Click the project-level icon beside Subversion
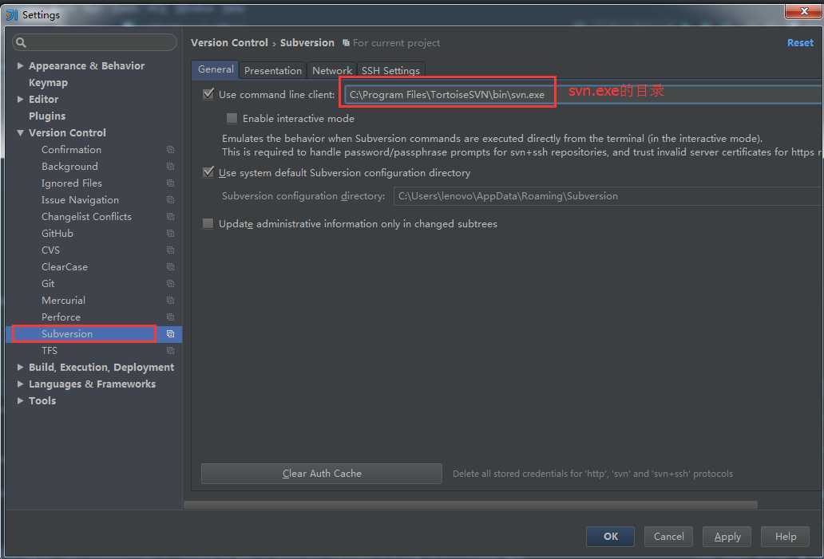The image size is (824, 559). pos(170,334)
